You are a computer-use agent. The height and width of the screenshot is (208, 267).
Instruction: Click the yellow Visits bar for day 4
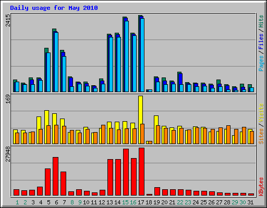pos(39,123)
